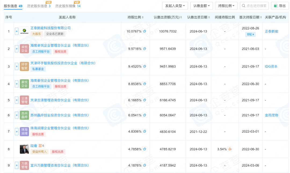Expand the 宜兴万鼎管理咨询合伙企业 row
This screenshot has width=290, height=173.
point(16,166)
